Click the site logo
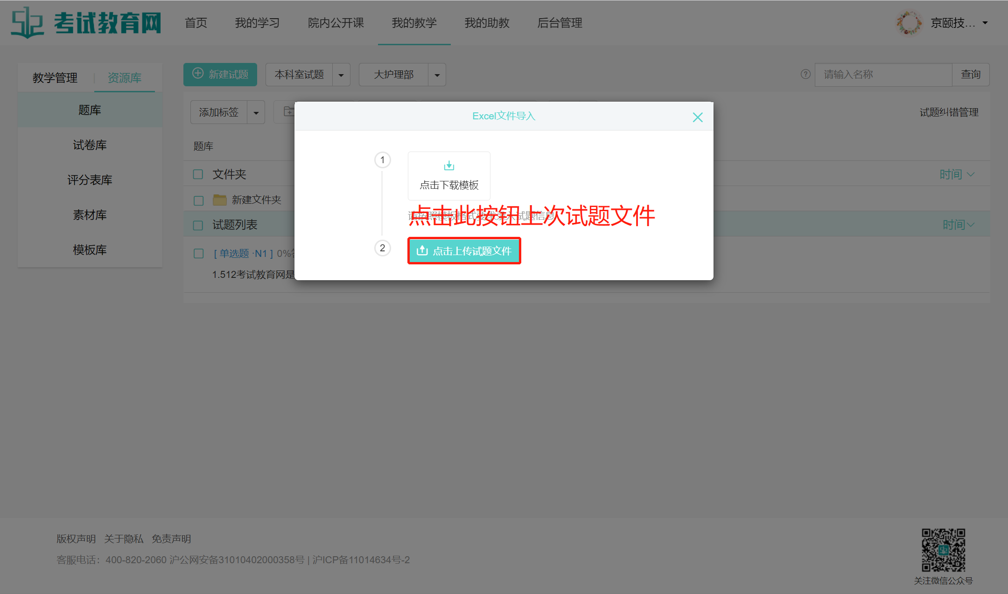Image resolution: width=1008 pixels, height=594 pixels. tap(86, 22)
